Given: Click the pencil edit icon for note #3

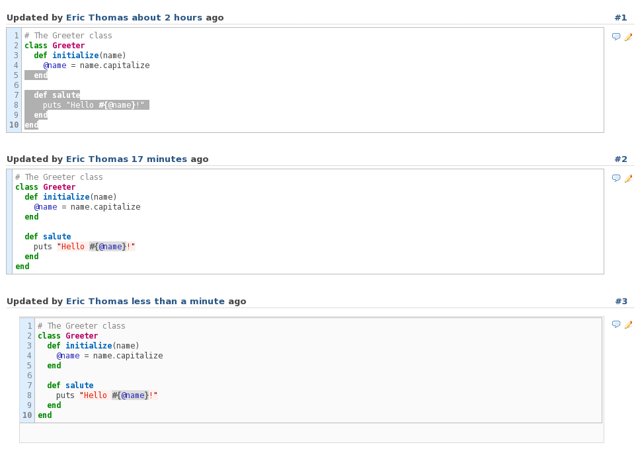Looking at the screenshot, I should (x=629, y=325).
